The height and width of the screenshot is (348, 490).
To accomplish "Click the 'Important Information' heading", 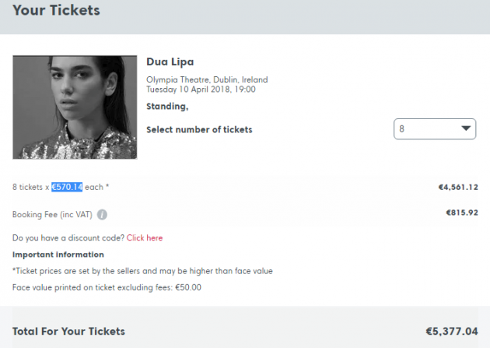I will pyautogui.click(x=58, y=255).
